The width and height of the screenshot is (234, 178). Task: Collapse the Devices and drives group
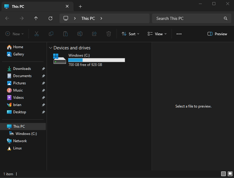click(50, 48)
